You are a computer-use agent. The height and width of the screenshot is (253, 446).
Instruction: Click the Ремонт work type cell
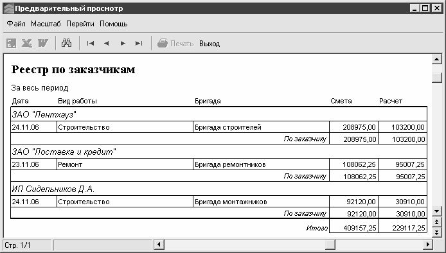coord(125,164)
